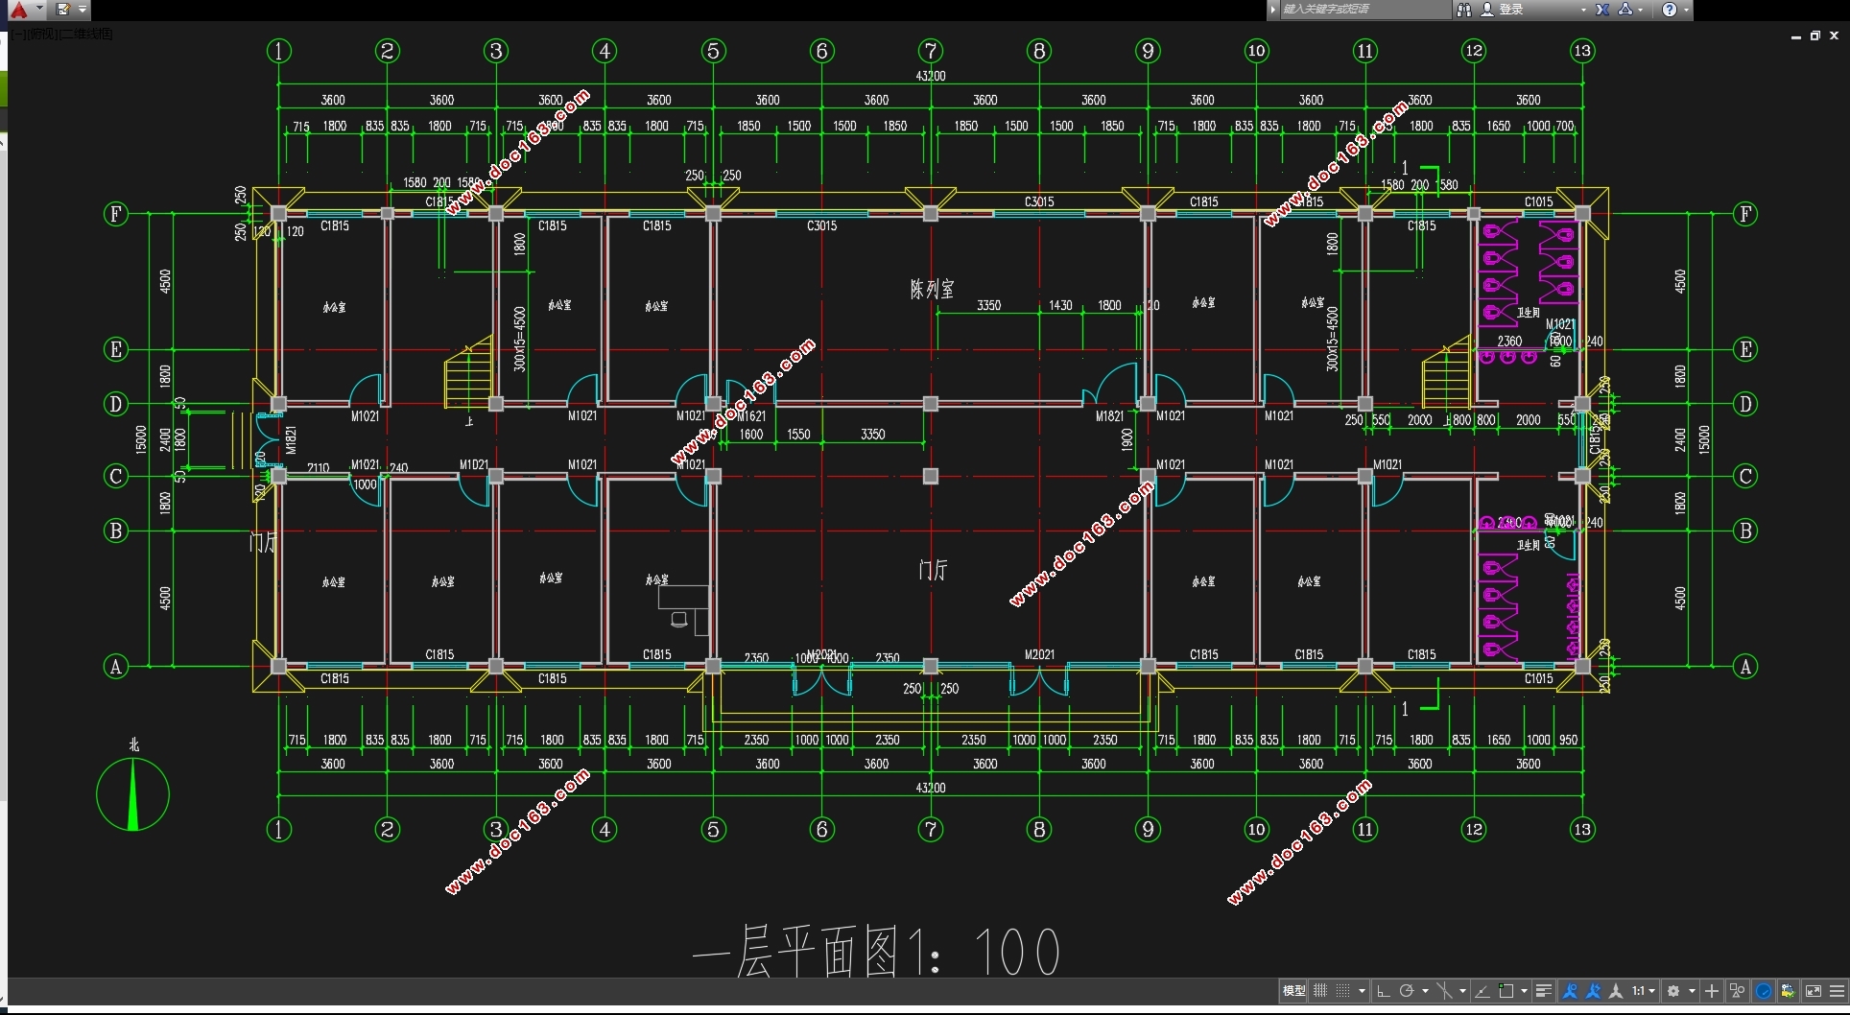Click the 登录 sign-in button

(1511, 10)
